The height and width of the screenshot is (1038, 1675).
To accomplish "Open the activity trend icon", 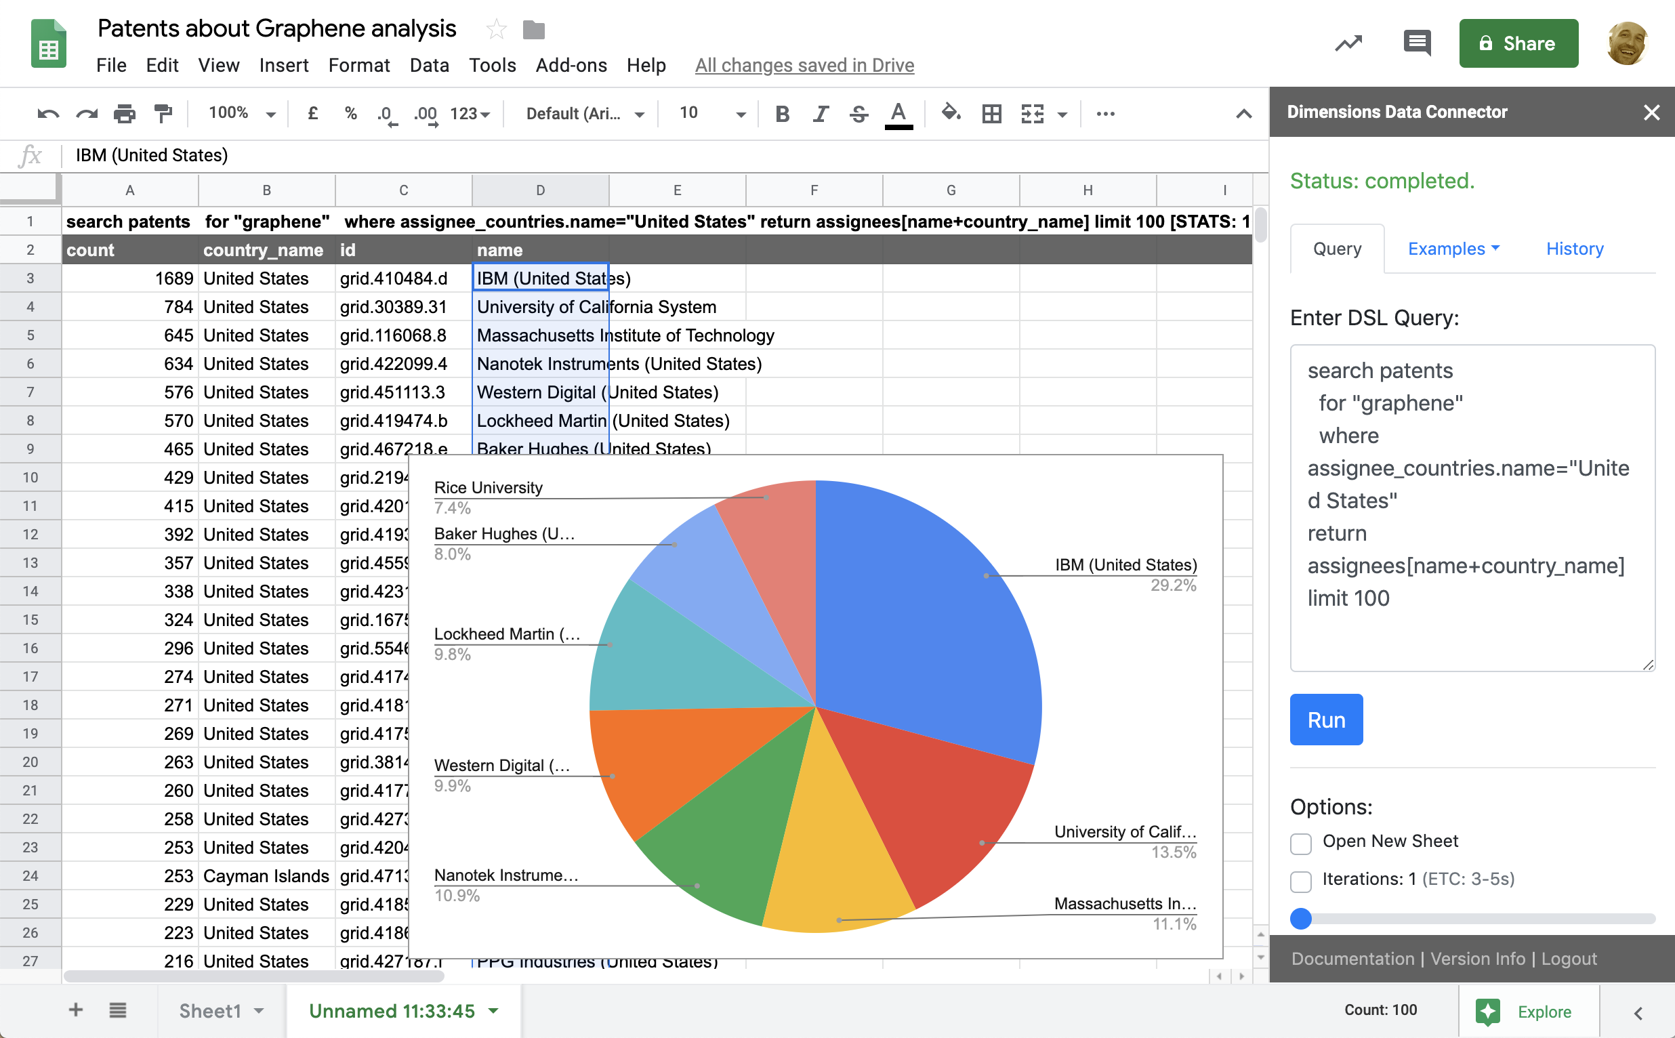I will pos(1348,44).
